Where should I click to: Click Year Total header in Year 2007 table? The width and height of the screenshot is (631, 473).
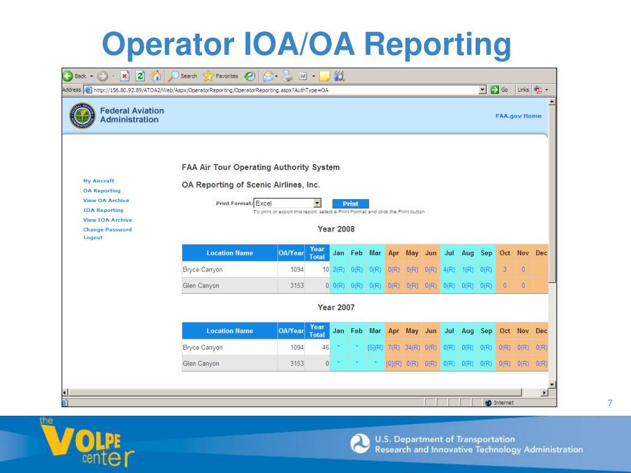click(317, 331)
